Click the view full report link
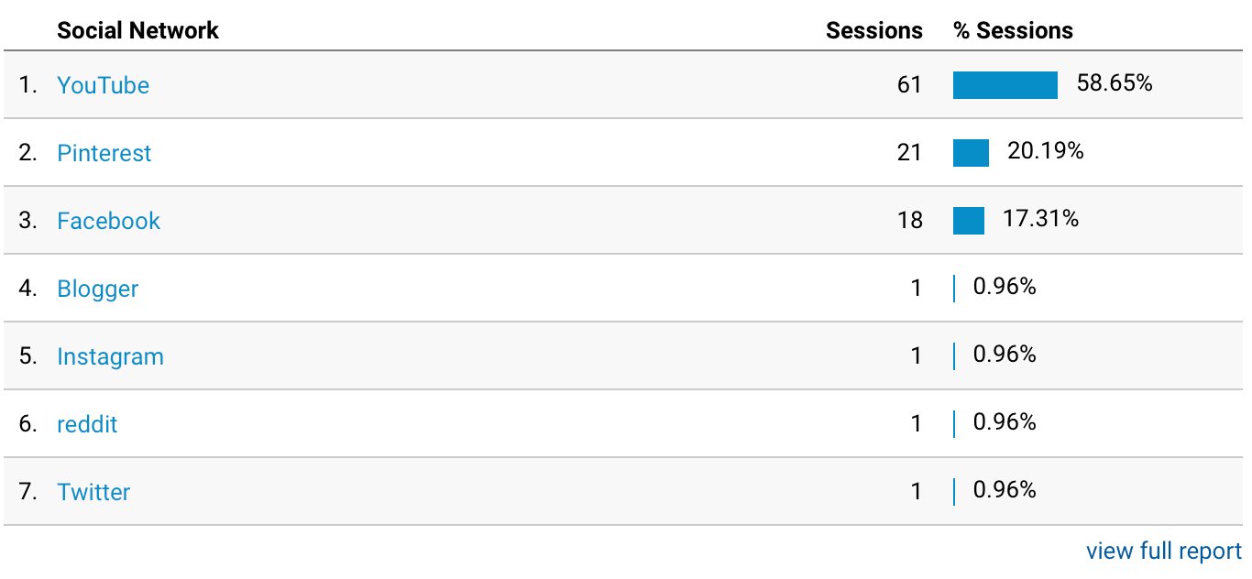The image size is (1252, 579). (x=1164, y=551)
